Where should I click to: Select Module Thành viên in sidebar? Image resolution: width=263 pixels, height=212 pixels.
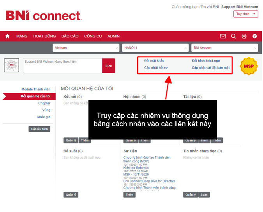[36, 89]
